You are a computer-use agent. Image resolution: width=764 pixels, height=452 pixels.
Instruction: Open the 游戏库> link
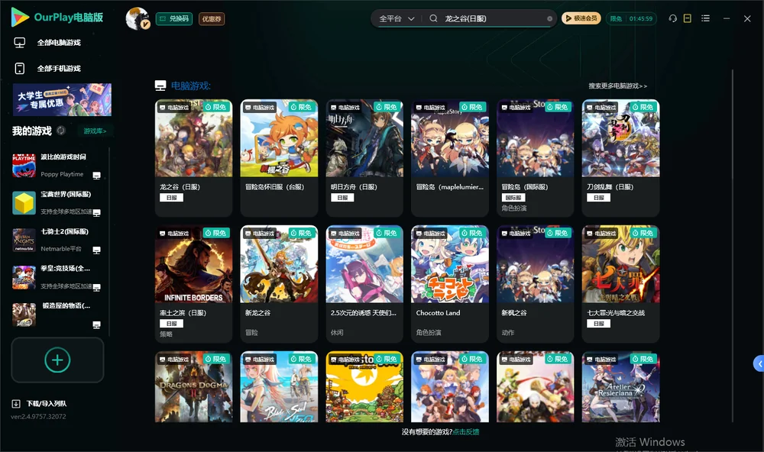95,131
